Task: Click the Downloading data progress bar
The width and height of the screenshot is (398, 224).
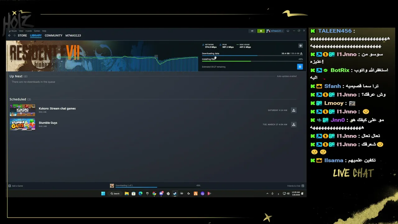Action: (252, 55)
